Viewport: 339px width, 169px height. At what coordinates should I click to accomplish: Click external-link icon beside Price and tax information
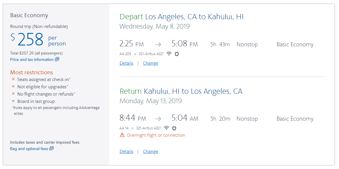tap(57, 59)
